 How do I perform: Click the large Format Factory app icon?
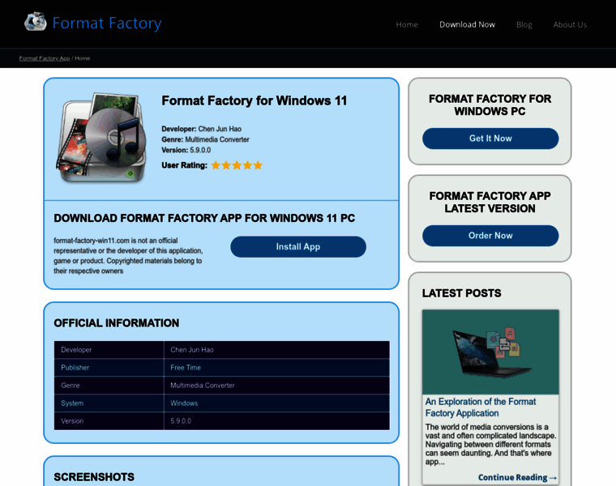101,138
